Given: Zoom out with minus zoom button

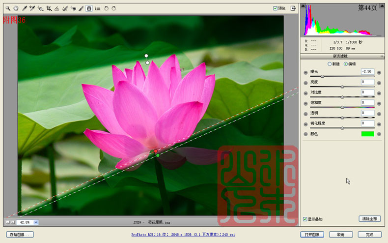Looking at the screenshot, I should [7, 222].
